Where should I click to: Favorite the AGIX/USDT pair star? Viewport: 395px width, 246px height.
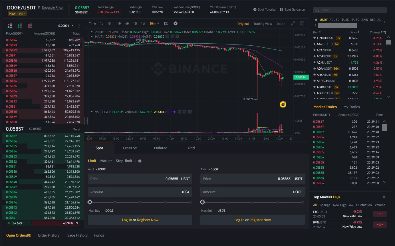coord(315,87)
